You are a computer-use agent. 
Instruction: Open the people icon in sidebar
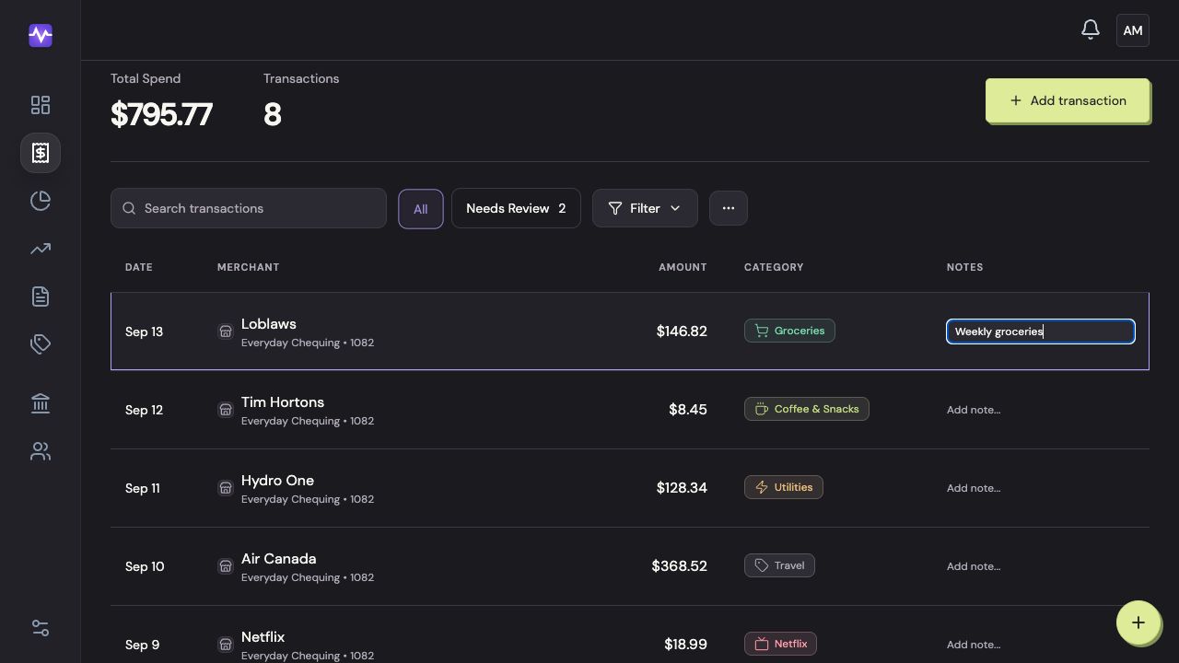click(41, 451)
